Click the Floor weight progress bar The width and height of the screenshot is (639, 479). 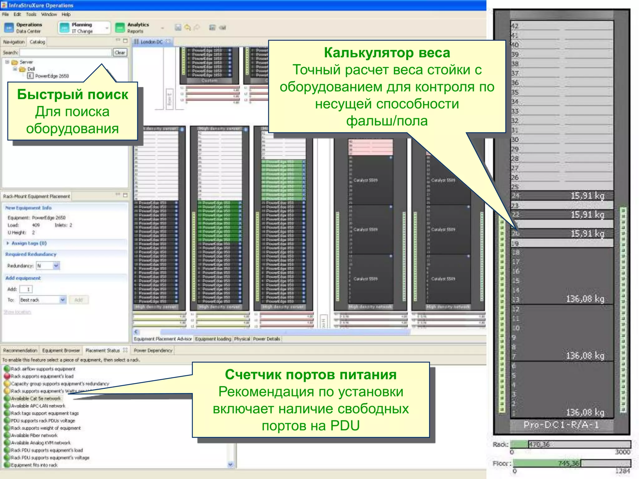(x=572, y=463)
